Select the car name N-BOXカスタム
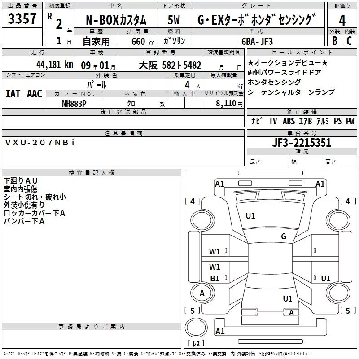Image resolution: width=359 pixels, height=359 pixels. coord(116,20)
